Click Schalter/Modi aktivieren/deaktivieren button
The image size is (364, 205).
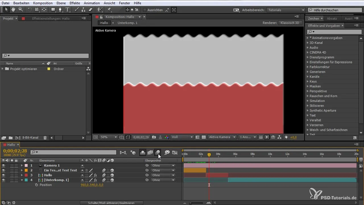111,203
